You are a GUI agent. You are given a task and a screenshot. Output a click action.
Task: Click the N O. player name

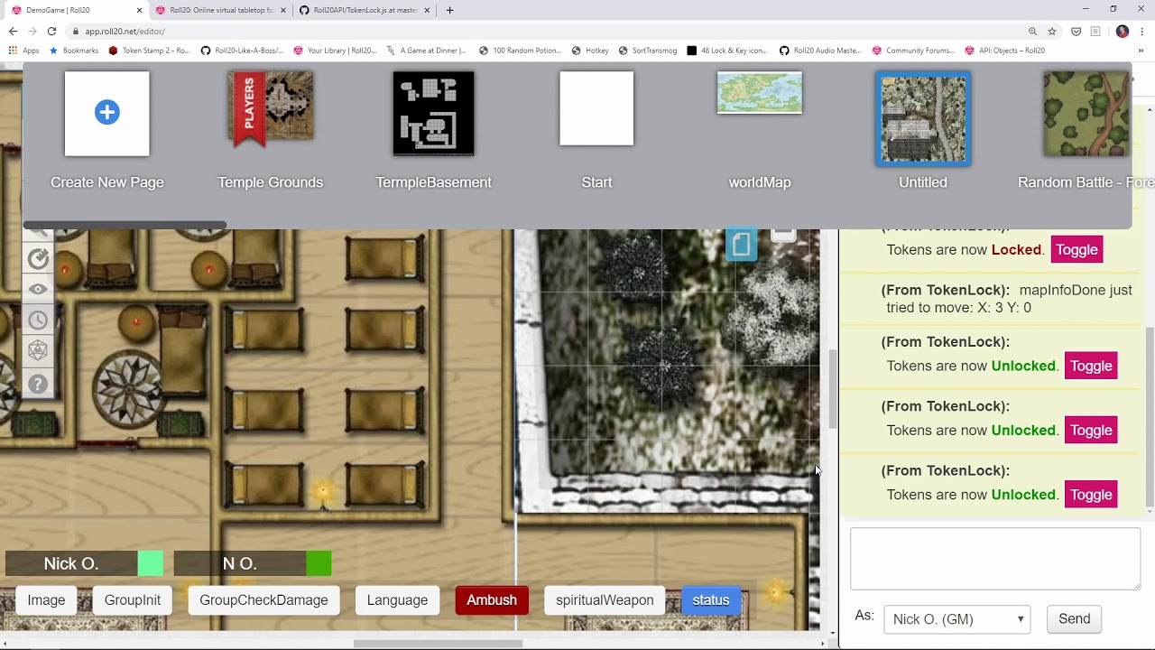click(x=240, y=564)
